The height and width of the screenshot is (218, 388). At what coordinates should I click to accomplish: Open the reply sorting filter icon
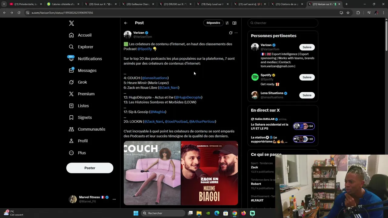[x=227, y=23]
